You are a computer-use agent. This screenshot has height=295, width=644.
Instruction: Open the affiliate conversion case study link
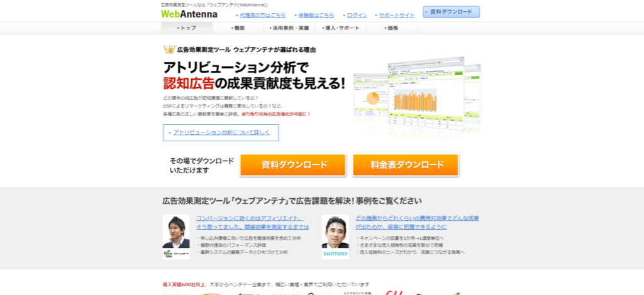point(252,222)
